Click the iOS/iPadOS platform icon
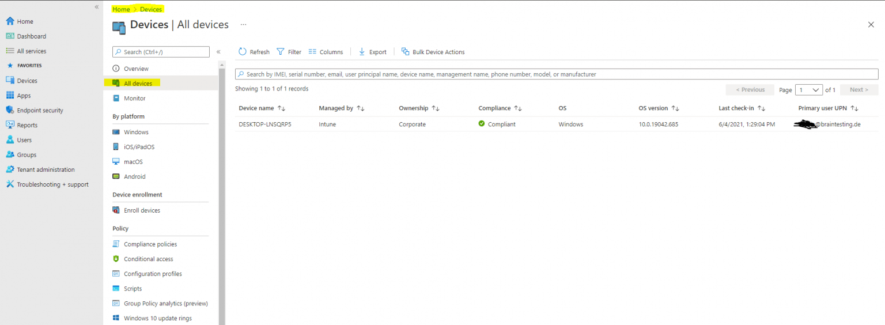This screenshot has width=885, height=325. click(x=116, y=147)
